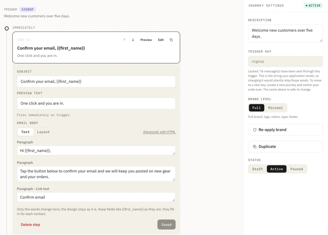The height and width of the screenshot is (235, 328).
Task: Switch the email body to the Text tab
Action: 25,132
